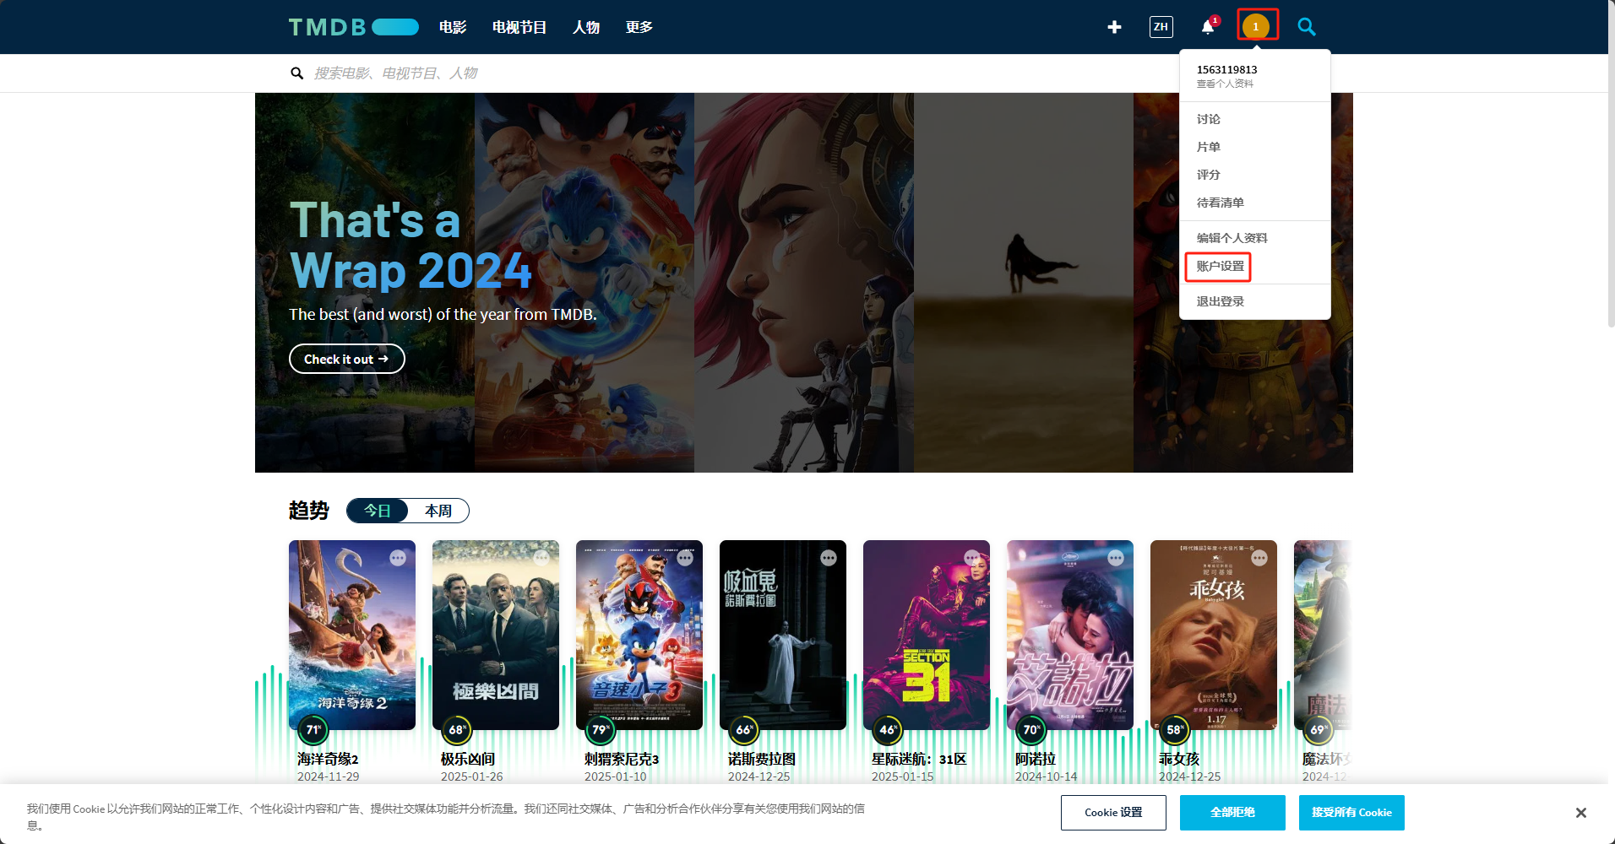The width and height of the screenshot is (1615, 844).
Task: Click the 70% score badge on 阿诺拉
Action: coord(1031,729)
